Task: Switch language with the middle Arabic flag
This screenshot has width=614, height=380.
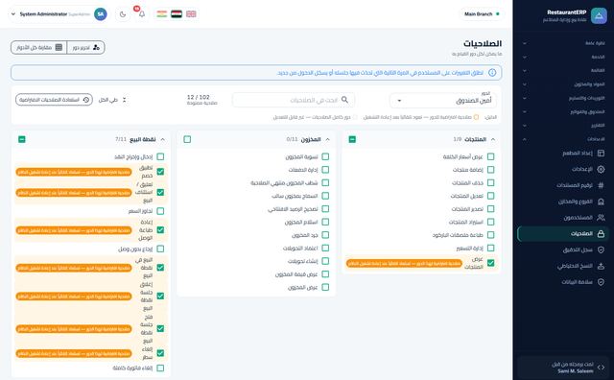Action: 177,14
